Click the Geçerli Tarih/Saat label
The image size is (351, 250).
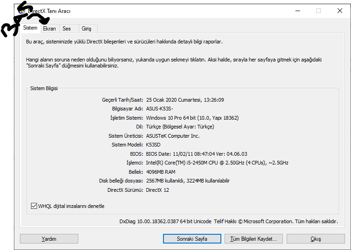pos(122,100)
